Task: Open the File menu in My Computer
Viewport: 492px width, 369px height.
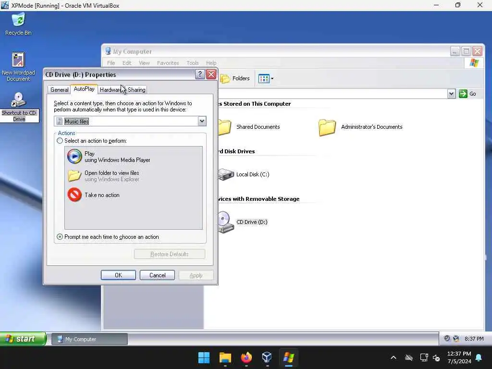Action: point(111,63)
